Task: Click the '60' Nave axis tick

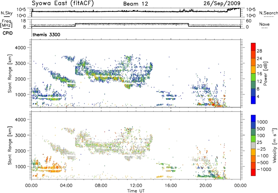Action: click(249, 21)
